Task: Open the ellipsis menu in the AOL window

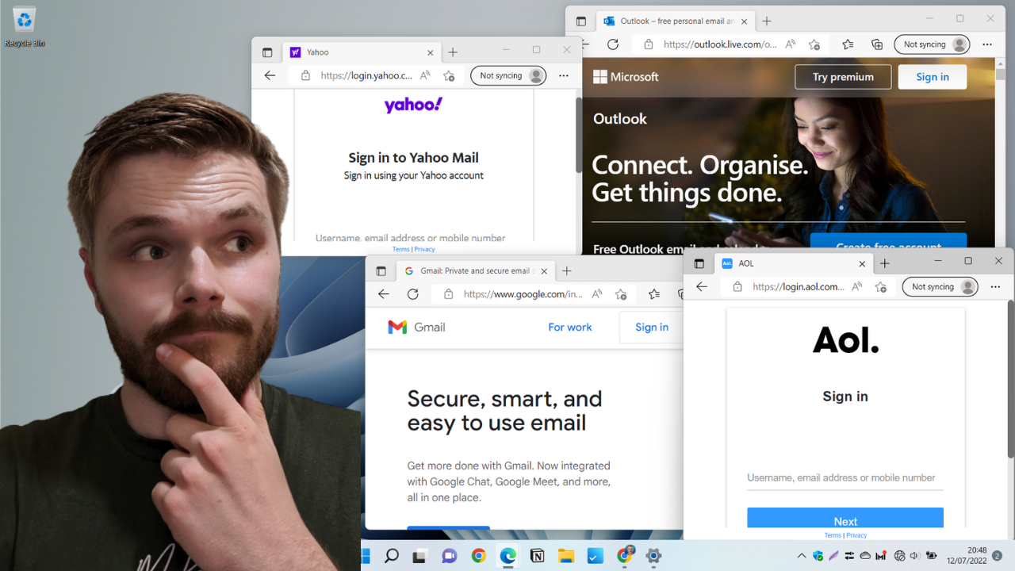Action: [994, 286]
